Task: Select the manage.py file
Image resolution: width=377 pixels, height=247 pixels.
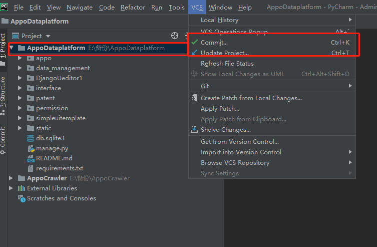Action: coord(52,148)
